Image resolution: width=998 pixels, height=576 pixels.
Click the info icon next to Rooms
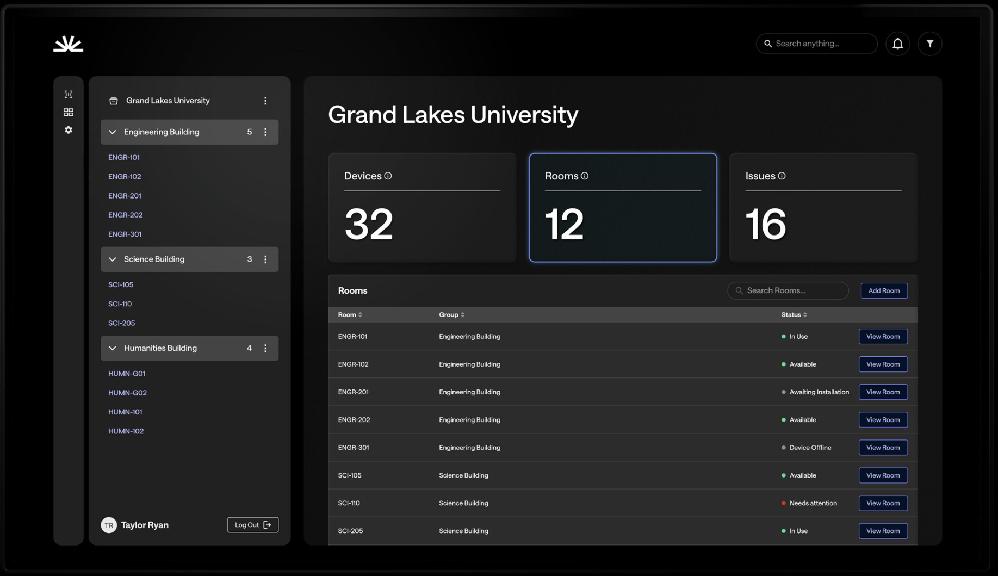click(x=585, y=176)
